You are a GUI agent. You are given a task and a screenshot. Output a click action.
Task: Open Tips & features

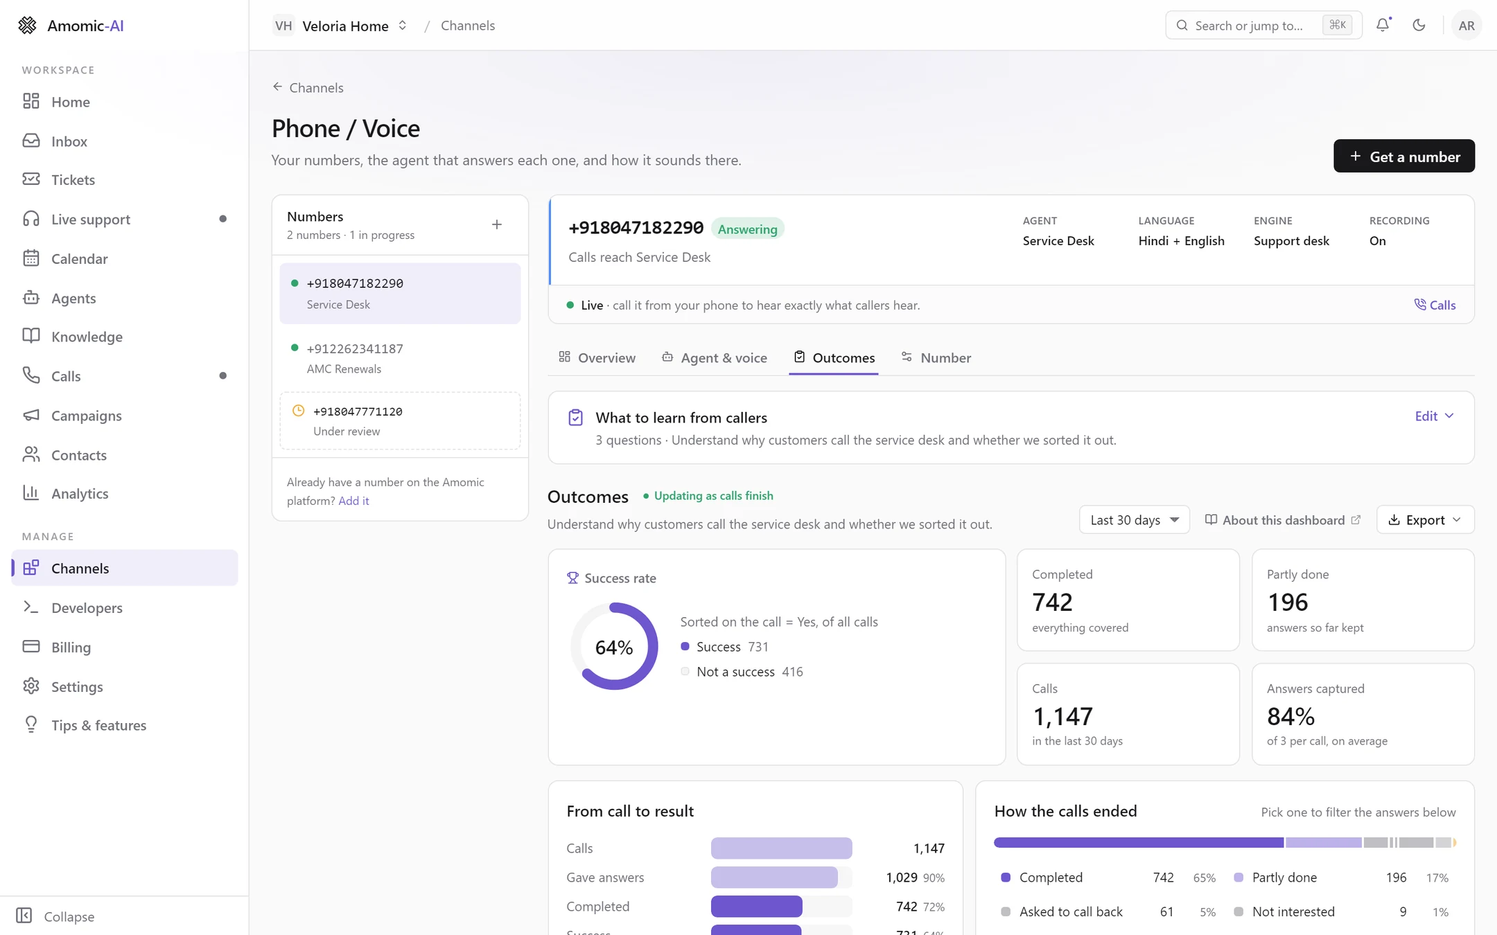125,725
